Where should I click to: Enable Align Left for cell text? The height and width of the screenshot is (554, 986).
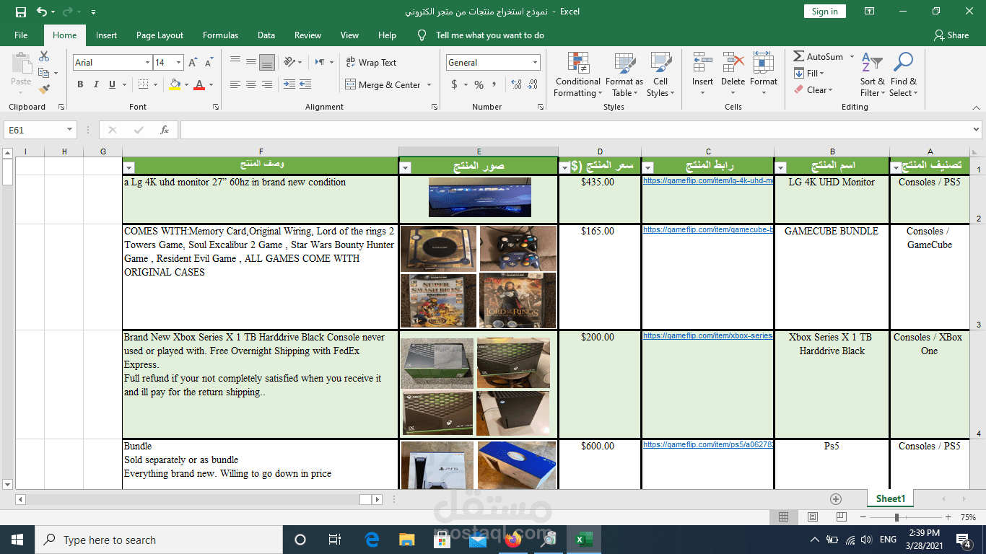235,84
